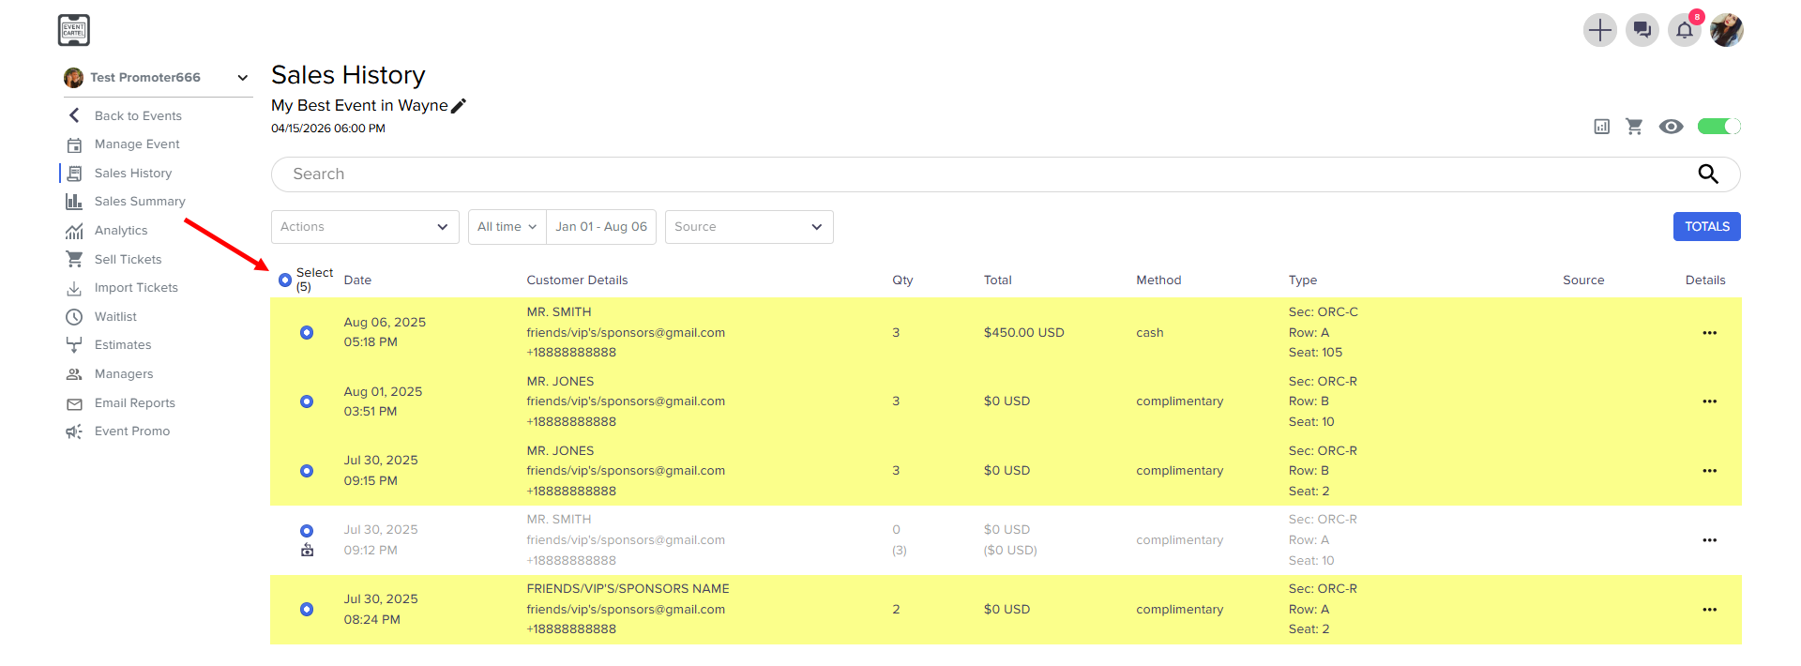Open the shopping cart icon near toggle
This screenshot has height=666, width=1801.
(x=1634, y=127)
